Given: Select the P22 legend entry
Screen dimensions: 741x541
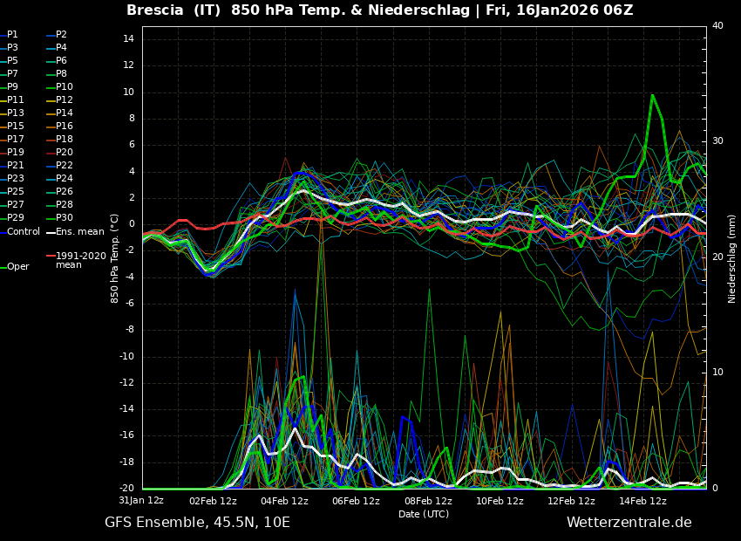Looking at the screenshot, I should pyautogui.click(x=65, y=166).
